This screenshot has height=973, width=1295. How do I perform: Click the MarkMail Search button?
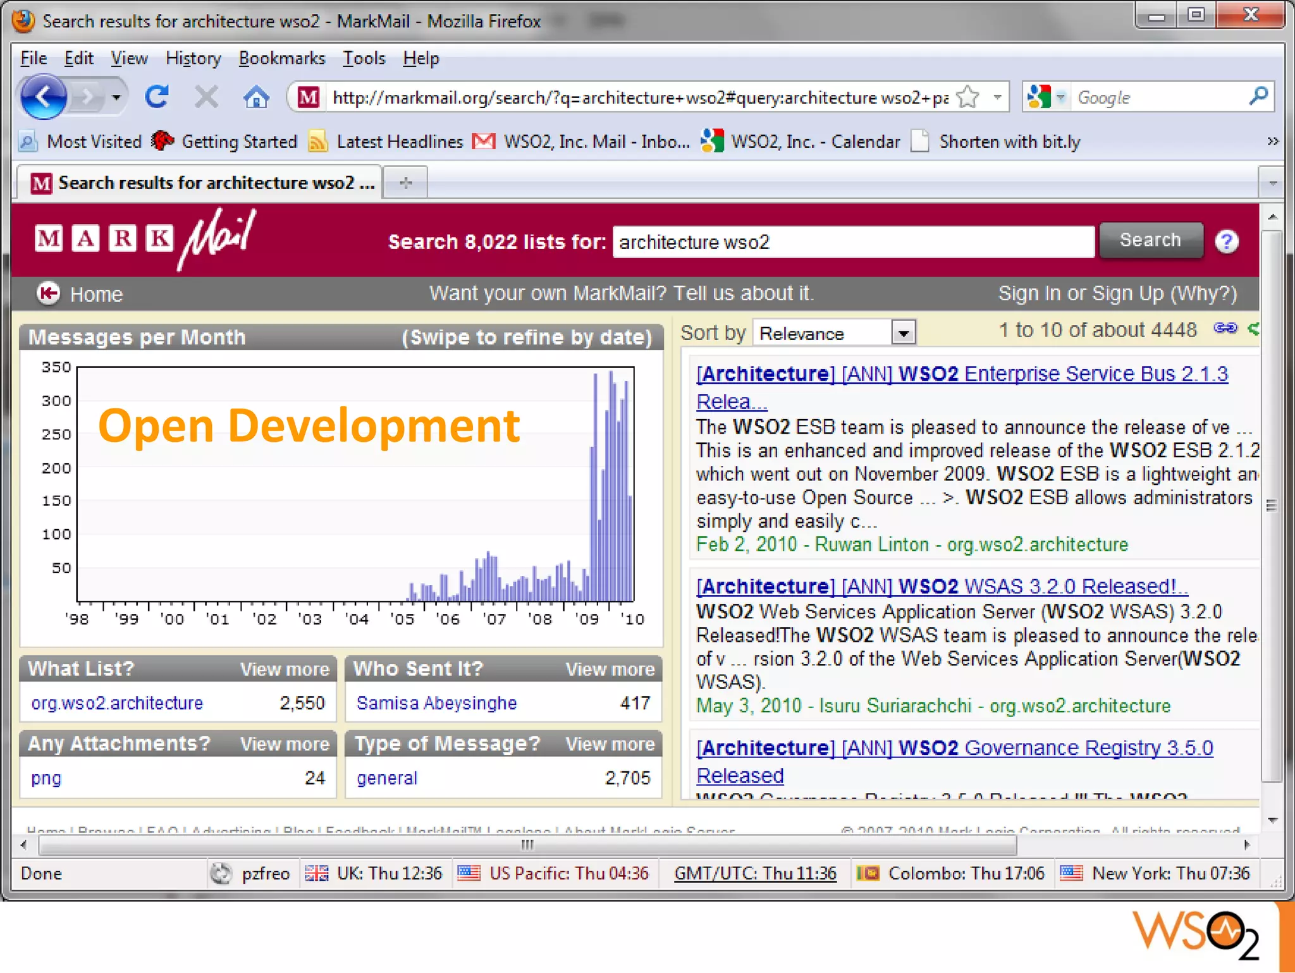point(1151,240)
